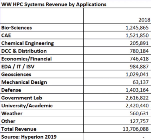Click the DCC & Distribution label
This screenshot has width=151, height=140.
coord(24,51)
